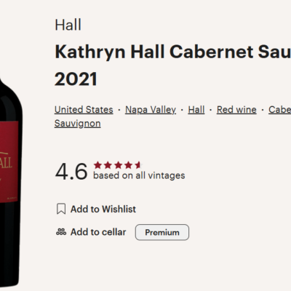
Task: Click Add to Wishlist text
Action: click(x=103, y=209)
